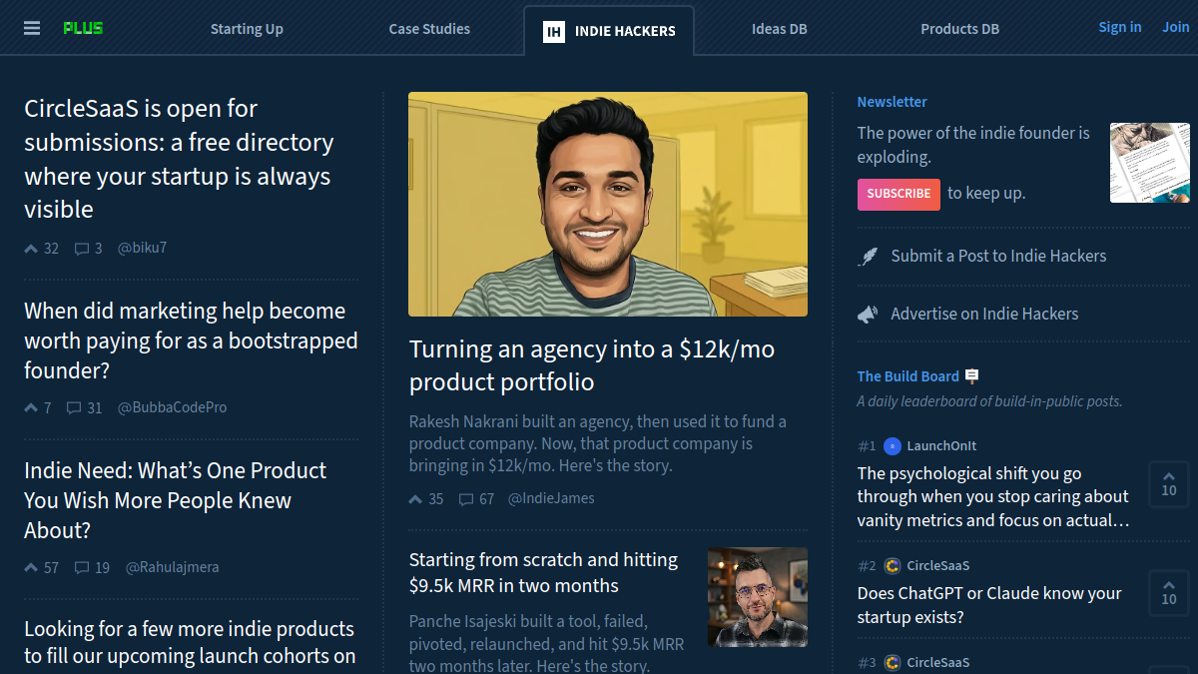
Task: Open "Turning an agency into a $12k/mo" headline
Action: click(592, 365)
